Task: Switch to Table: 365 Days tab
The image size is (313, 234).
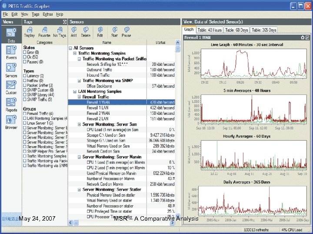Action: [x=264, y=30]
